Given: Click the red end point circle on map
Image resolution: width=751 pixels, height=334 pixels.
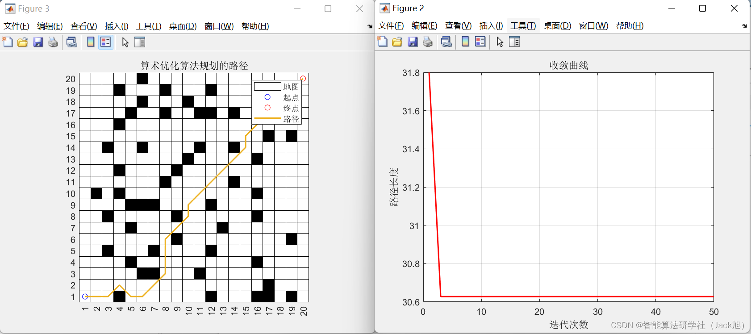Looking at the screenshot, I should pyautogui.click(x=303, y=79).
